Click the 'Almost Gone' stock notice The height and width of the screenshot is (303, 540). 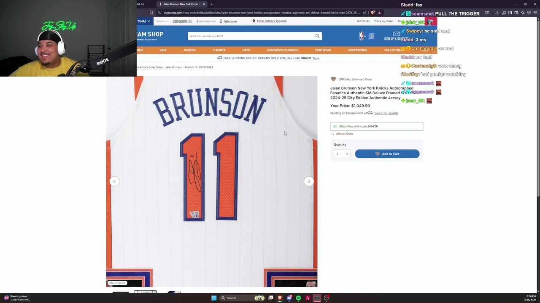click(x=344, y=134)
